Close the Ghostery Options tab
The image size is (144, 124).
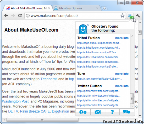tap(97, 8)
